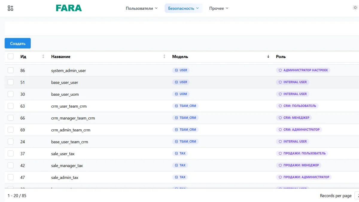The width and height of the screenshot is (359, 202).
Task: Click the FARA logo
Action: (x=69, y=8)
